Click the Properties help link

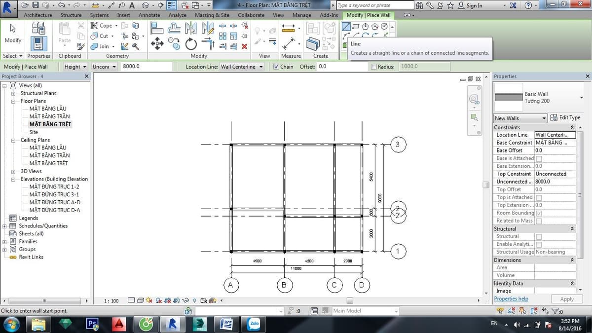(x=511, y=298)
